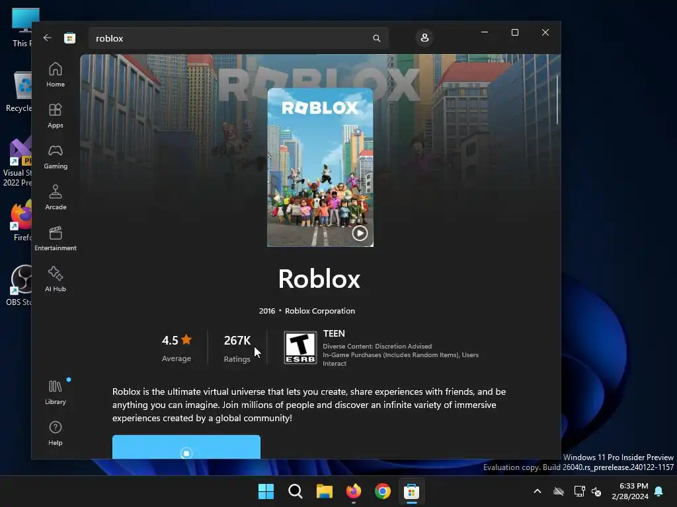Select the Visual Studio 2022 desktop shortcut

pos(17,162)
